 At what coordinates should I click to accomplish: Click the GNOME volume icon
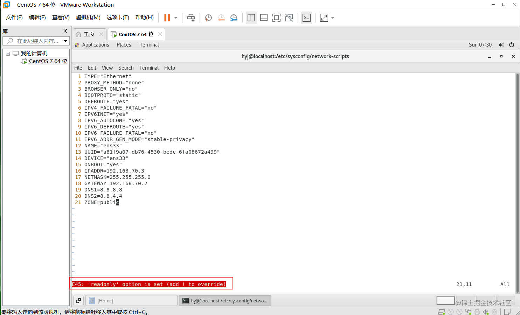(501, 45)
